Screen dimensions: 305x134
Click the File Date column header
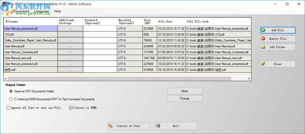171,21
